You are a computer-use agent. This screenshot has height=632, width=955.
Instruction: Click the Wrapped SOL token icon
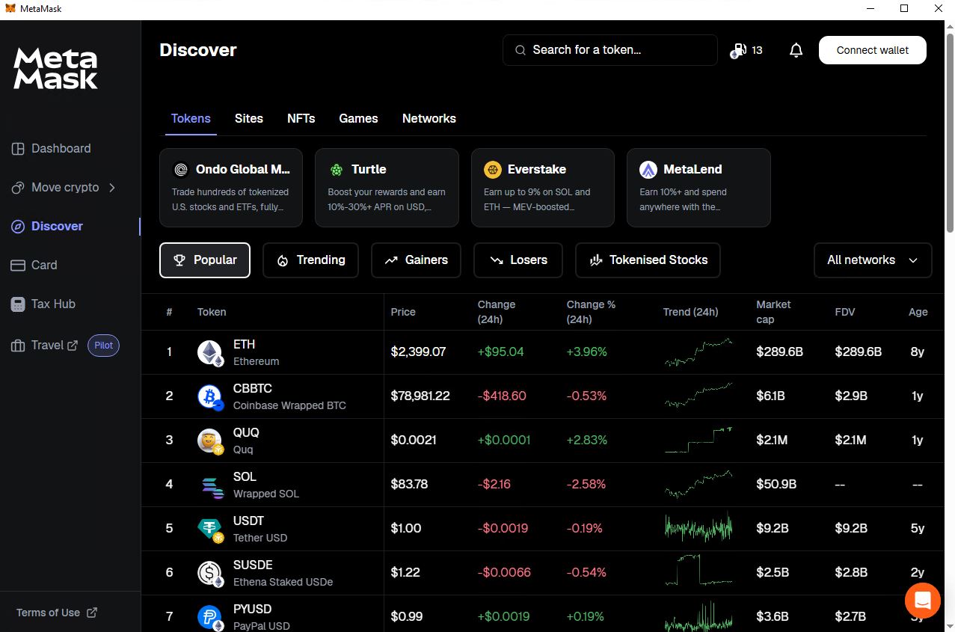pos(212,487)
